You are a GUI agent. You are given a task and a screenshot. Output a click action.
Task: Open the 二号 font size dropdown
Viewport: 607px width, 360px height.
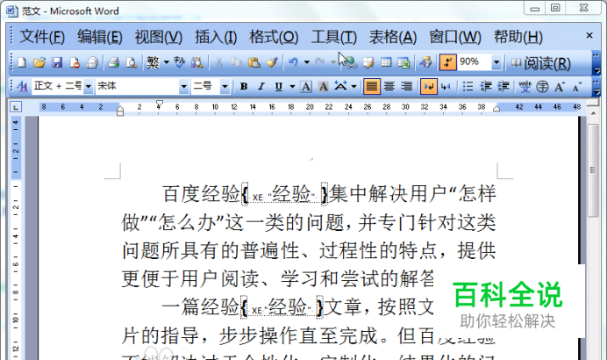pyautogui.click(x=225, y=86)
